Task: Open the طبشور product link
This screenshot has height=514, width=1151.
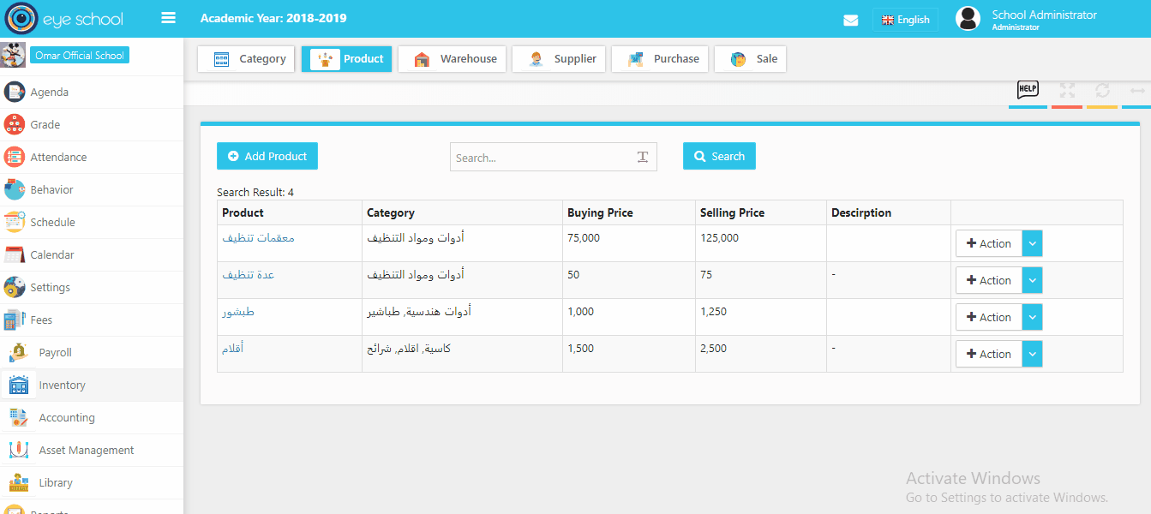Action: coord(238,311)
